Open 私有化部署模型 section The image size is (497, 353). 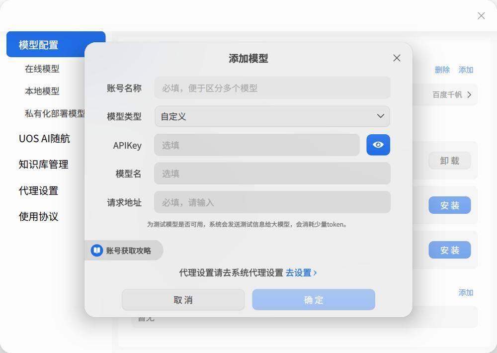click(x=55, y=113)
